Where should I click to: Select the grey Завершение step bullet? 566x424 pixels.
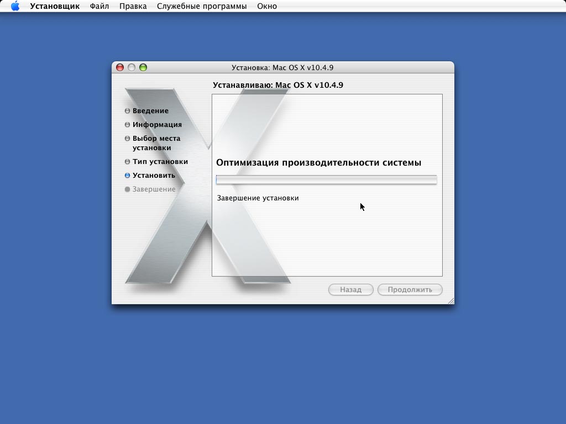(x=128, y=189)
